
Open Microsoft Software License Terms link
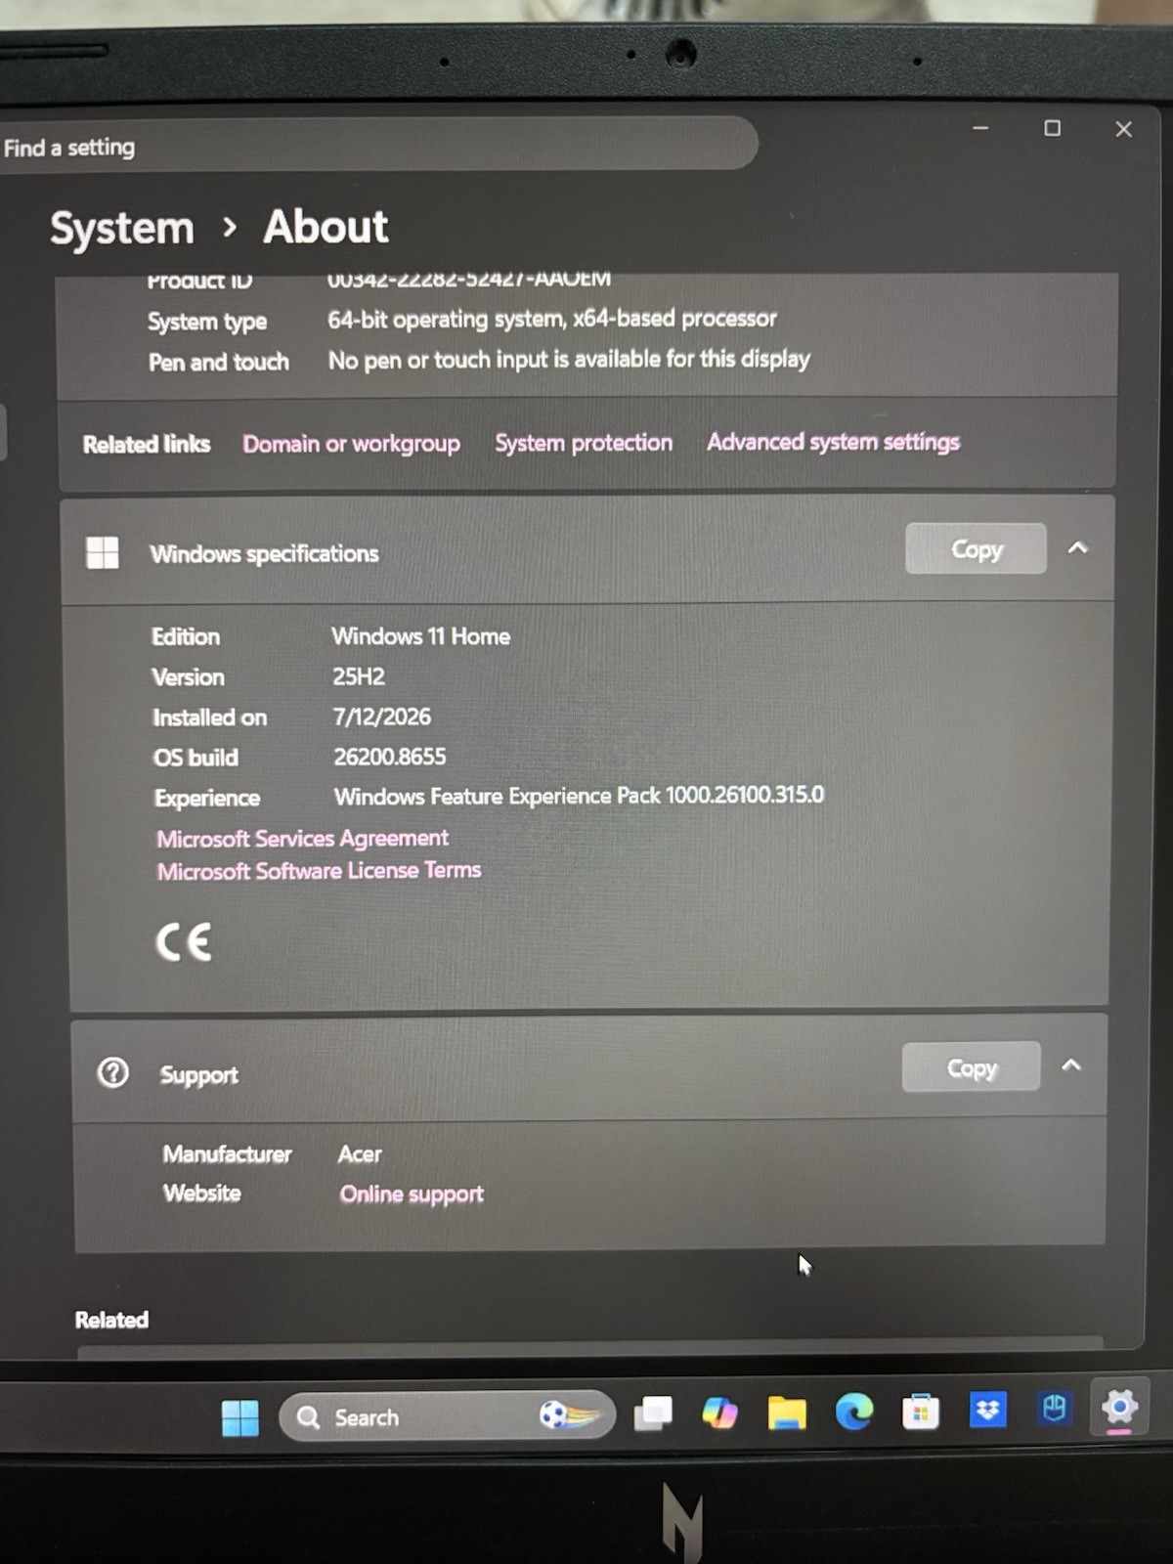(319, 870)
